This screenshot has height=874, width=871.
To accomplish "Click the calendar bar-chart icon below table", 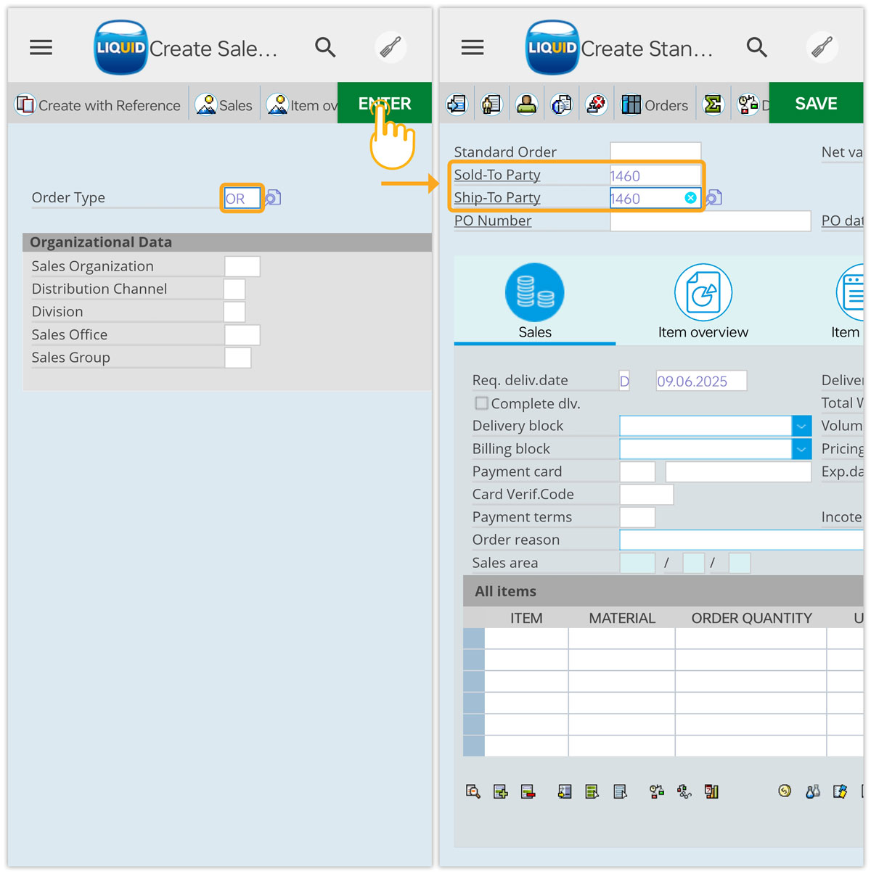I will point(711,791).
